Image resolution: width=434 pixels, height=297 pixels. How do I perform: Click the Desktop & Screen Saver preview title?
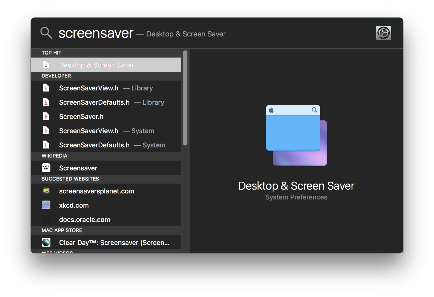pos(296,186)
